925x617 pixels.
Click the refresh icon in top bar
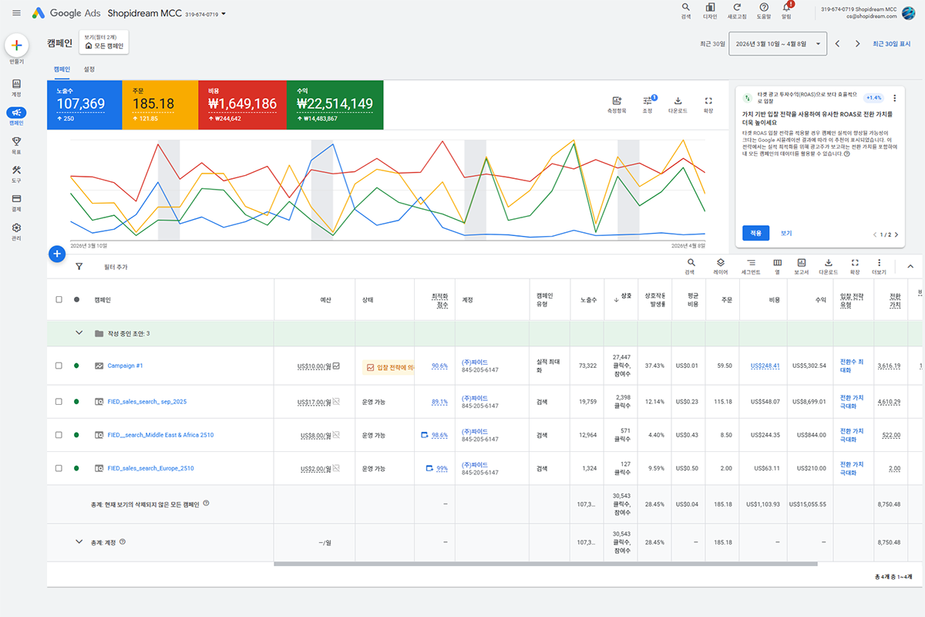tap(736, 8)
